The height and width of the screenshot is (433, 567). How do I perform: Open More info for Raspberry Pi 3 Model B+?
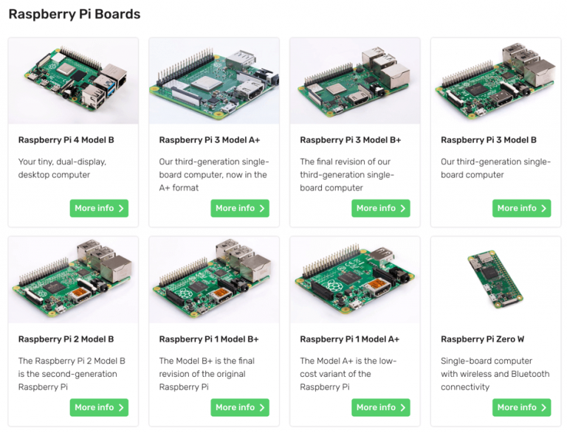pos(381,208)
